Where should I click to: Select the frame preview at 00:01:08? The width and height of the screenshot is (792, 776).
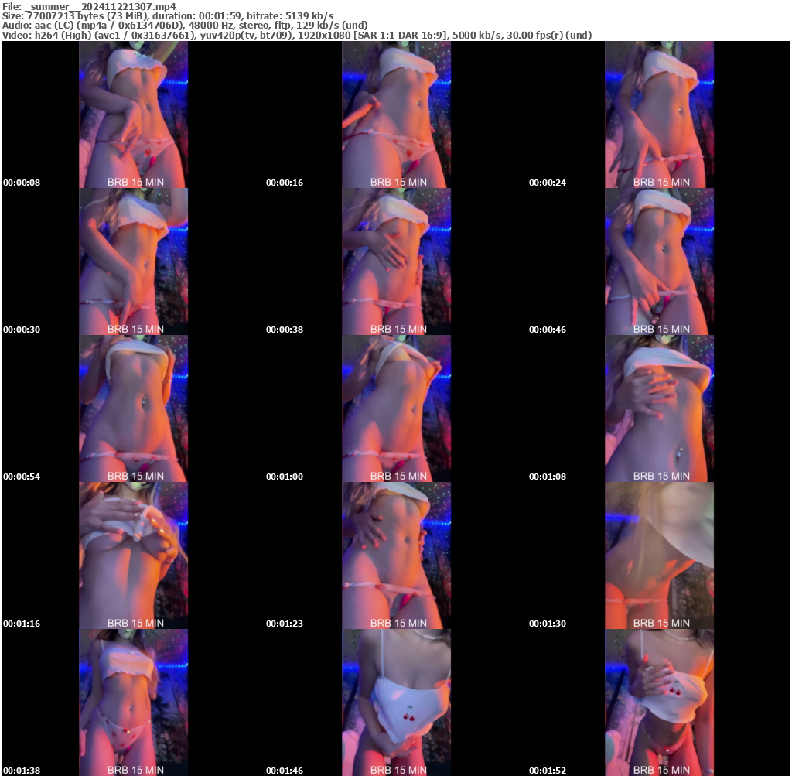tap(657, 407)
